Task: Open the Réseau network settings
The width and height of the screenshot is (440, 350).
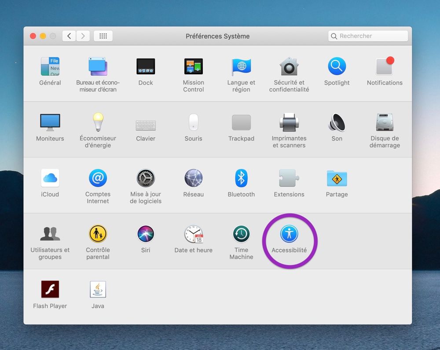Action: point(193,178)
